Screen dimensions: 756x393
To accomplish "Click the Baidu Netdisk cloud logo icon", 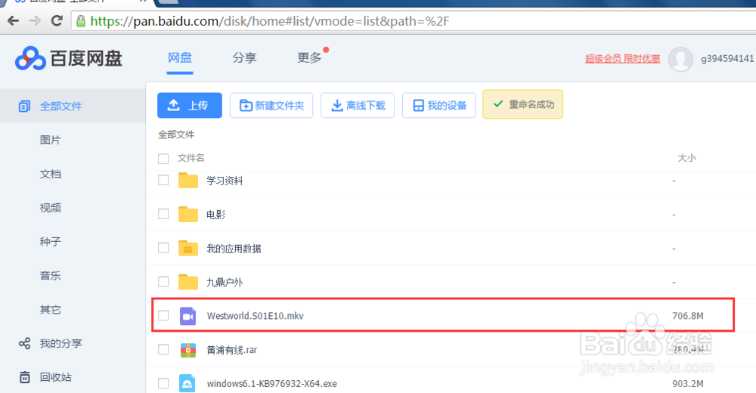I will [x=30, y=58].
